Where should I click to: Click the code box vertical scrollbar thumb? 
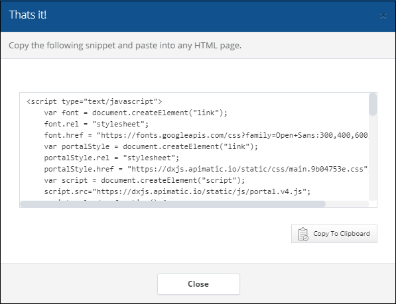tap(373, 105)
